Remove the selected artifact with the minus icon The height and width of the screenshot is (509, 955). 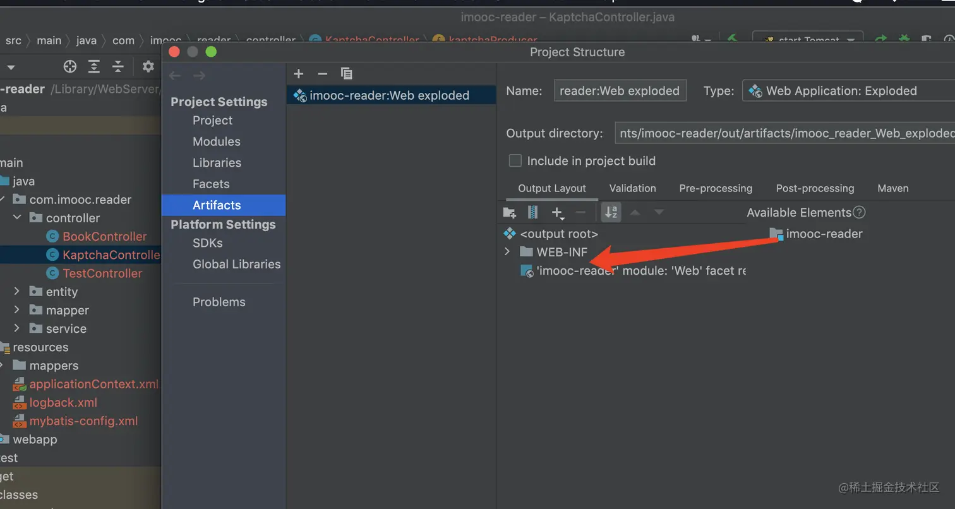point(323,74)
